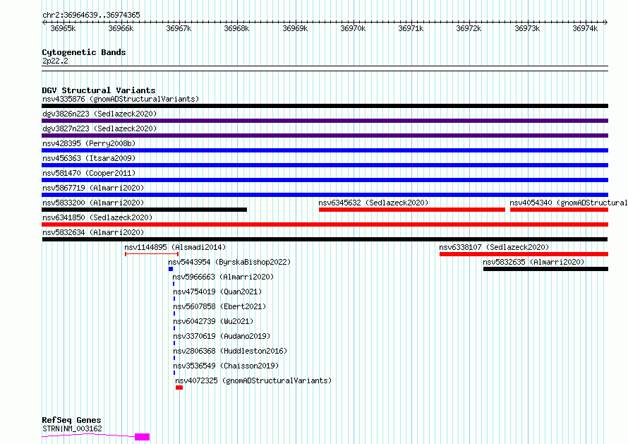
Task: Click ruler position 36972k
Action: (x=469, y=28)
